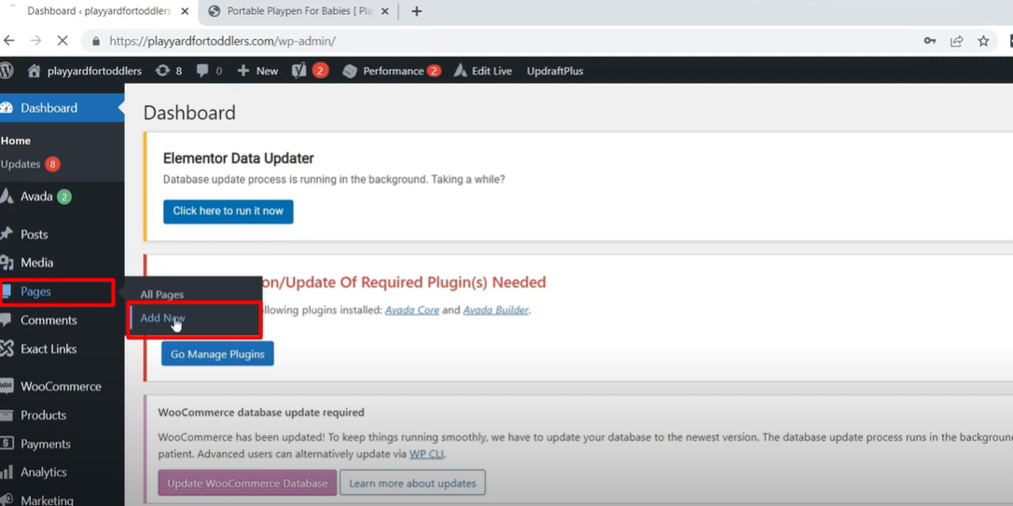Click the Yoast SEO icon in admin bar
The height and width of the screenshot is (506, 1013).
tap(298, 70)
